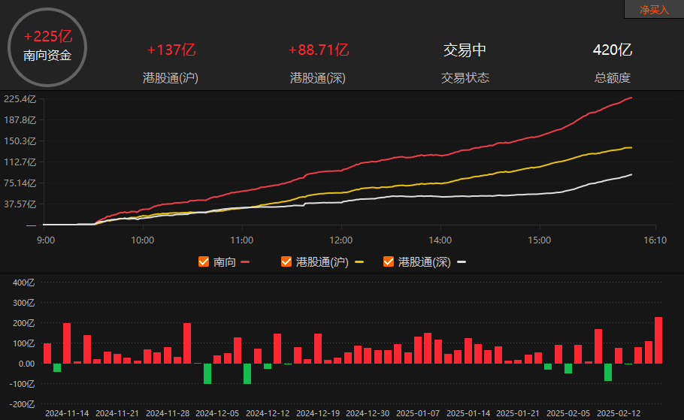Click the 9:00 time axis label
684x420 pixels.
(46, 240)
